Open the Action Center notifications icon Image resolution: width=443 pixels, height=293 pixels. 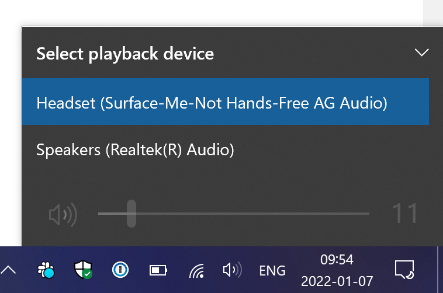tap(404, 270)
